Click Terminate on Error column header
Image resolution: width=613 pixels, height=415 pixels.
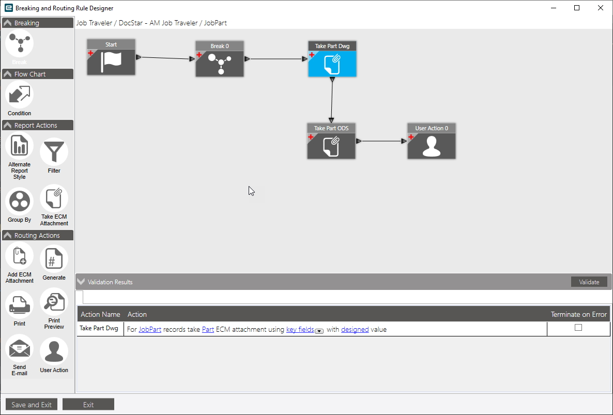tap(578, 314)
